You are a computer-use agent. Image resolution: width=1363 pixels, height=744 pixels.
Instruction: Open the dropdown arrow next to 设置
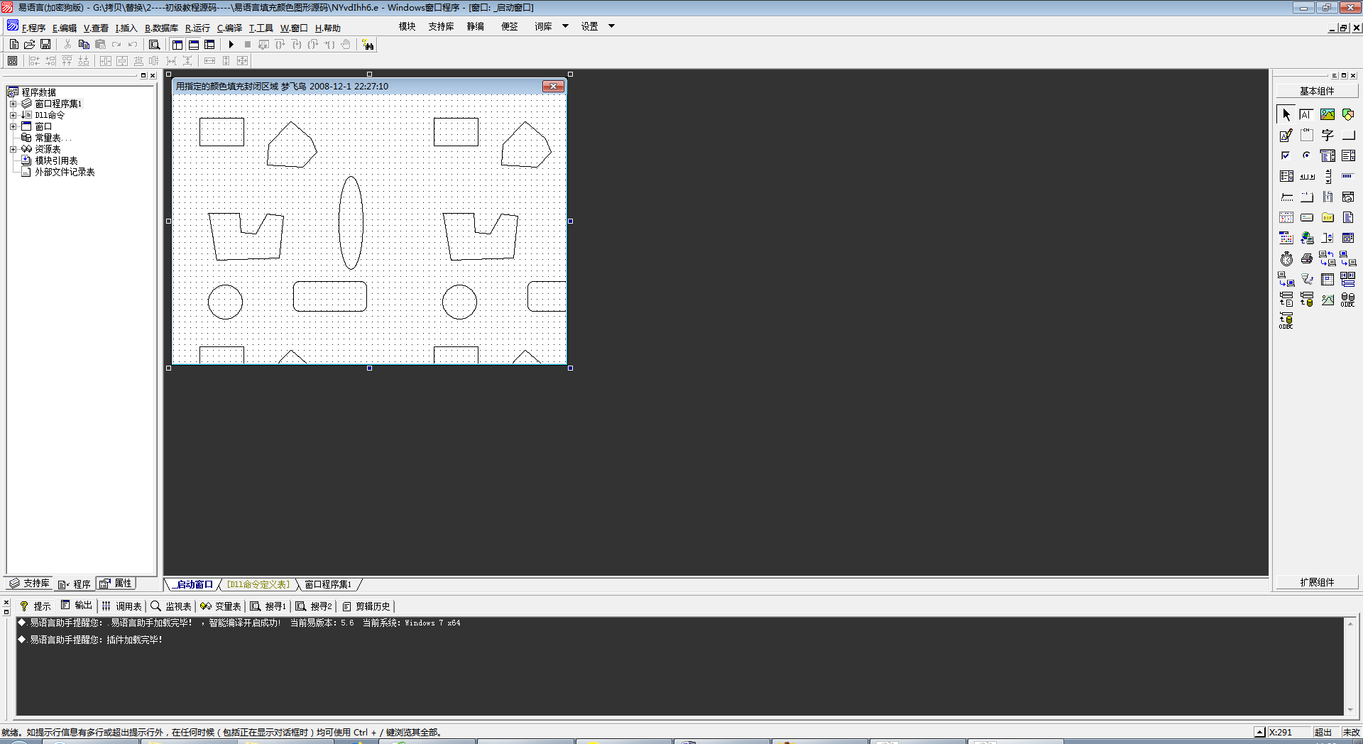pos(611,26)
